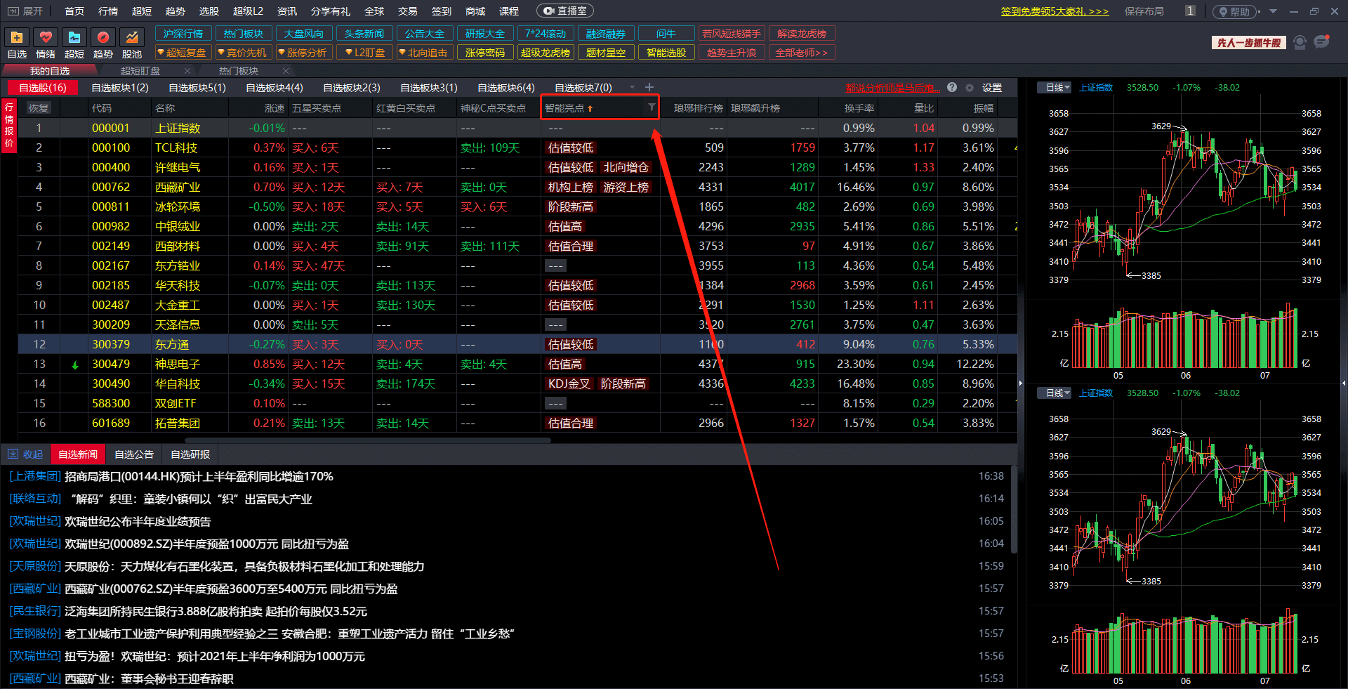Open the lower chart 日线 period dropdown
Screen dimensions: 1348x689
[x=1055, y=393]
